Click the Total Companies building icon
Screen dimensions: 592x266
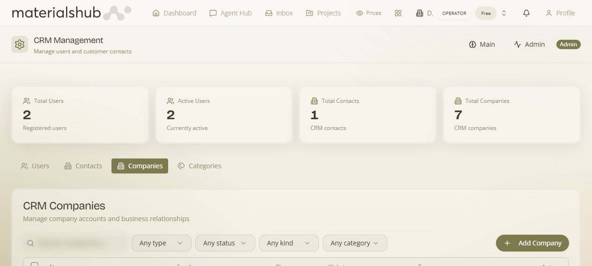tap(458, 101)
